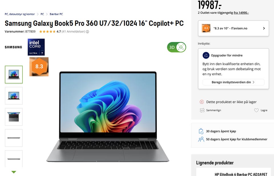The height and width of the screenshot is (176, 274).
Task: Click the heart icon to save product
Action: [x=256, y=110]
